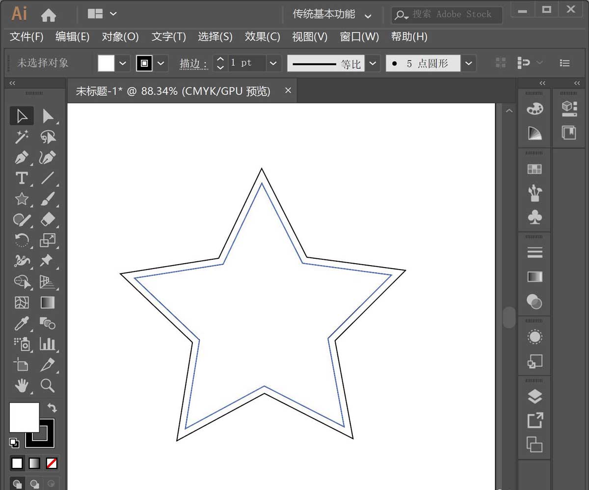
Task: Swap fill and stroke colors
Action: 51,408
